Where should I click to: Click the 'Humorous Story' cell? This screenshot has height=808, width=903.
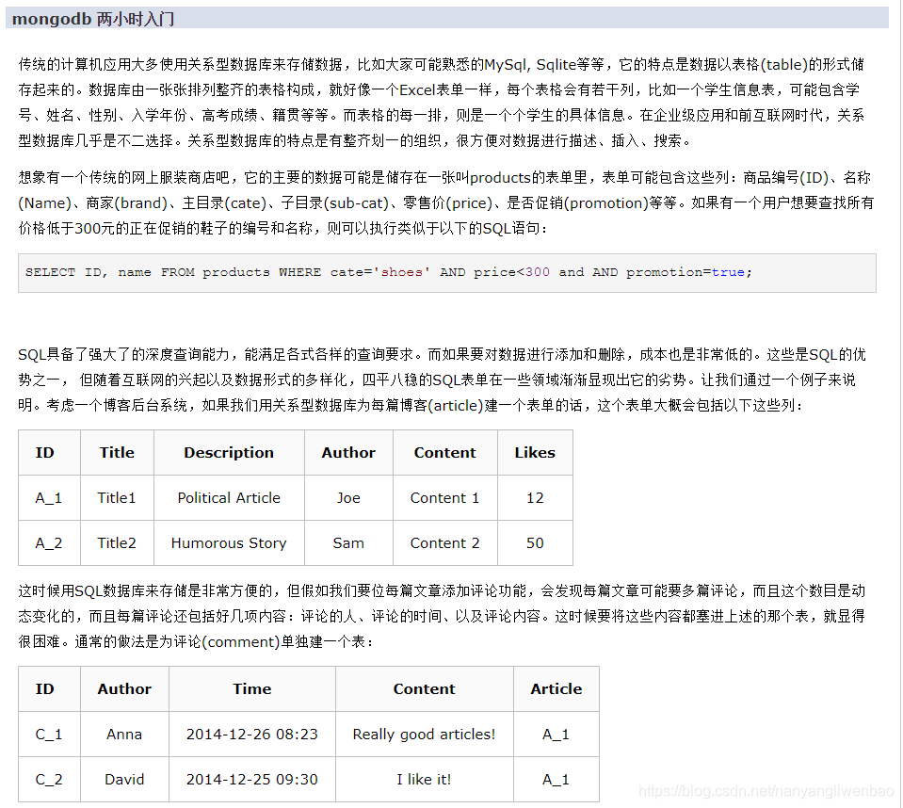[229, 543]
